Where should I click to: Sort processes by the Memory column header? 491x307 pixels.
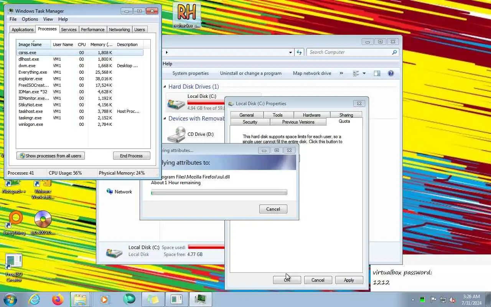101,45
